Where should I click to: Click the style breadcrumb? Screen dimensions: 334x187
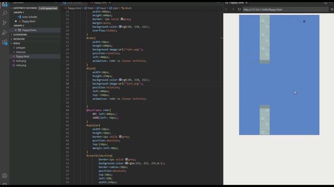tap(115, 8)
